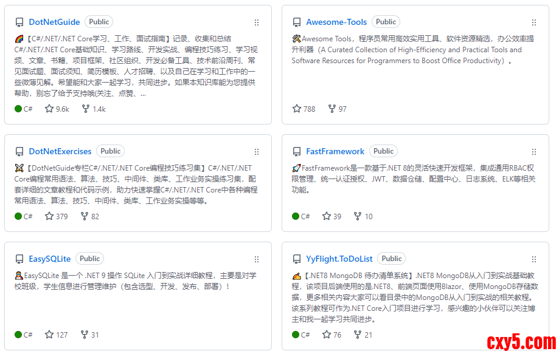Image resolution: width=559 pixels, height=354 pixels.
Task: Click the 1.4k fork count
Action: [99, 109]
